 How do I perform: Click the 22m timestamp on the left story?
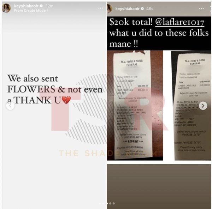pos(49,6)
